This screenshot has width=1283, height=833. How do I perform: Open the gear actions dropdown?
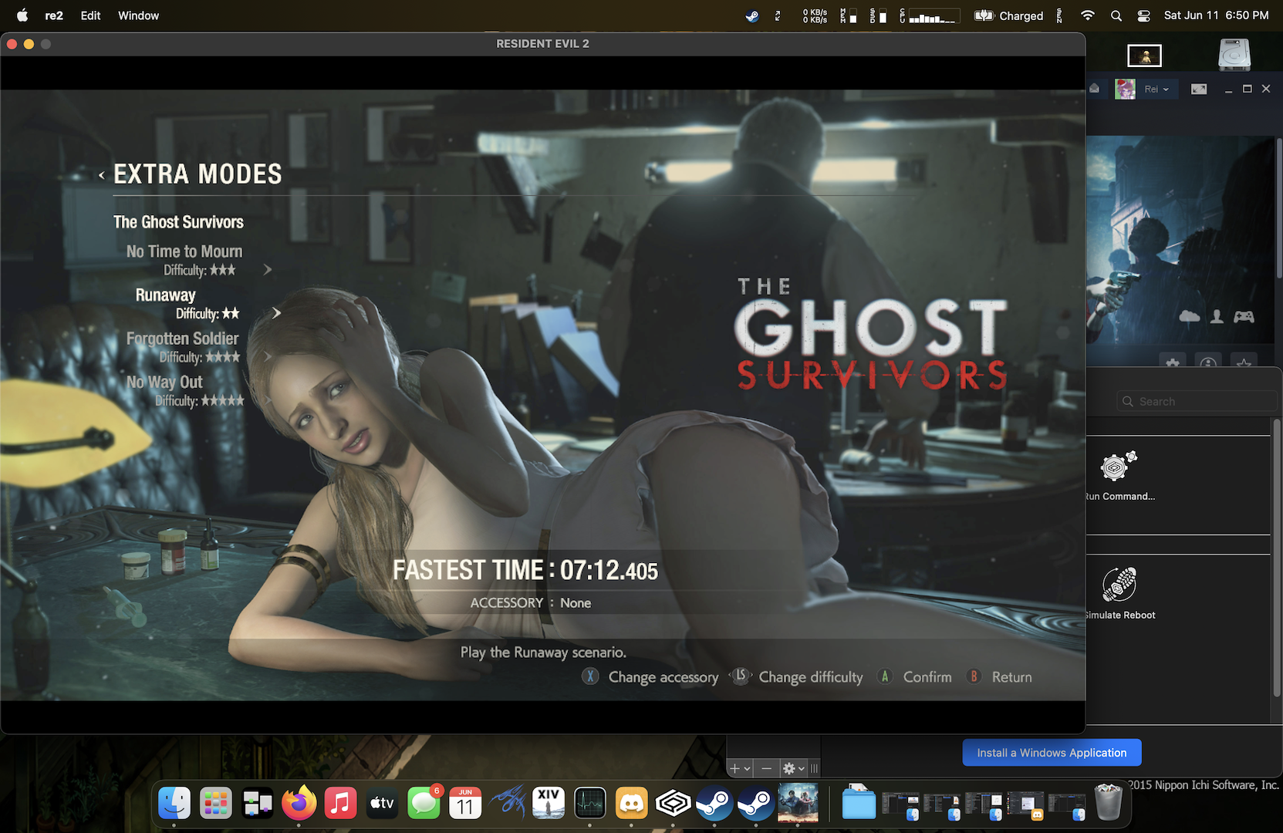coord(793,768)
